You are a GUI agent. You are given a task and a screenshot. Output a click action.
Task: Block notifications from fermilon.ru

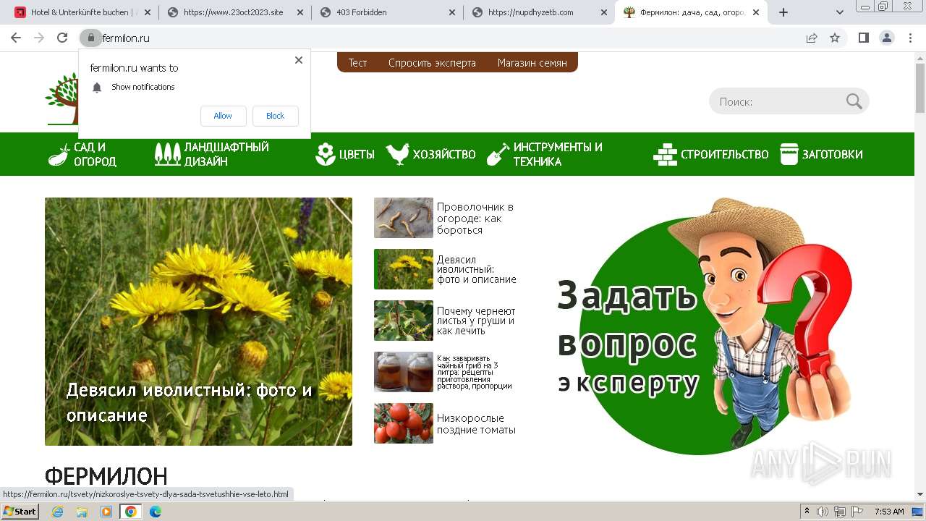pyautogui.click(x=275, y=116)
